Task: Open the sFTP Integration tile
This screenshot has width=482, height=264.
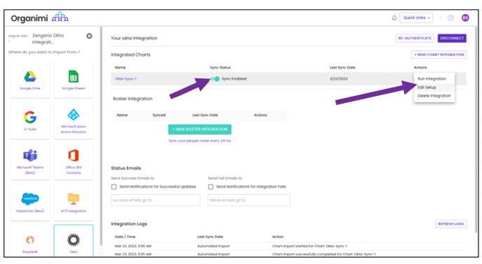Action: tap(74, 202)
